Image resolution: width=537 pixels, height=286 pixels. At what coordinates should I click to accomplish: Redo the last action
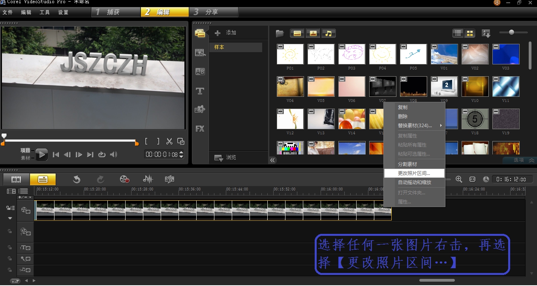[x=101, y=179]
